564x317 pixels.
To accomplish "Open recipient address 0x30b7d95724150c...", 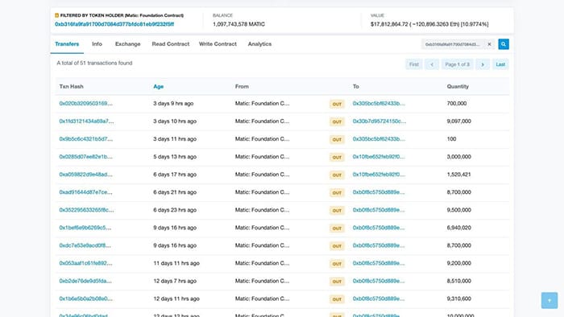I will pyautogui.click(x=379, y=121).
